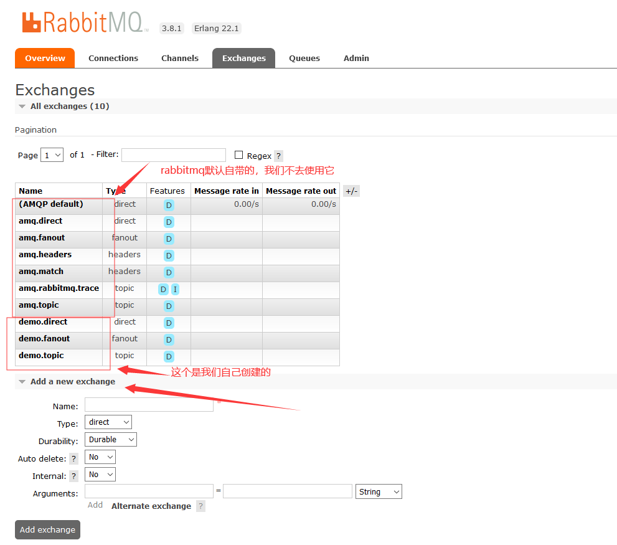Sort by the Message rate out column
The width and height of the screenshot is (617, 545).
[301, 191]
